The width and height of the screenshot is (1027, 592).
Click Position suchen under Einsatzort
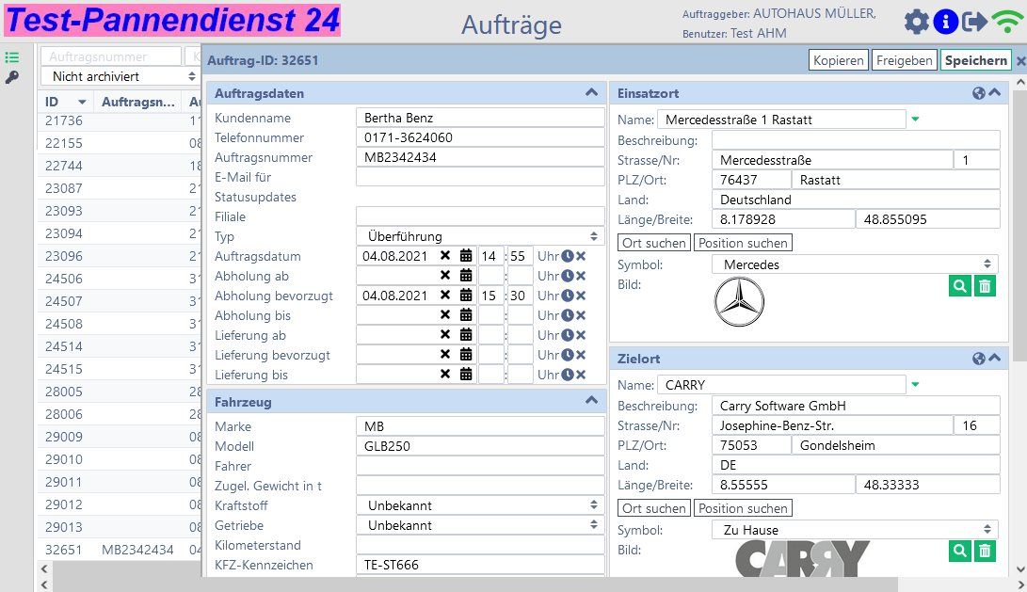click(x=743, y=243)
